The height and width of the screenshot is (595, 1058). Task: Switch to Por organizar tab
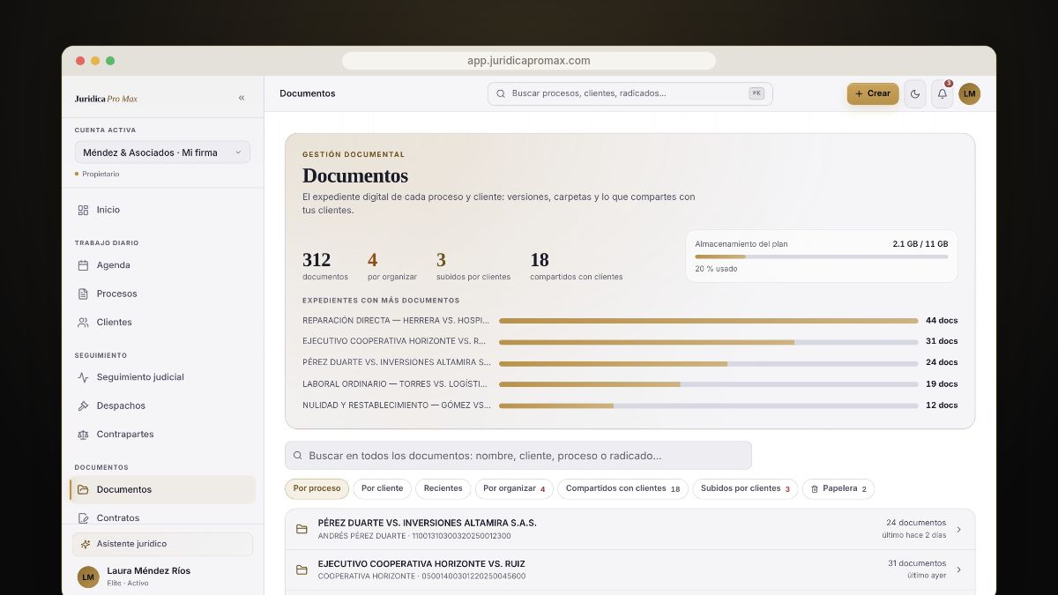515,488
